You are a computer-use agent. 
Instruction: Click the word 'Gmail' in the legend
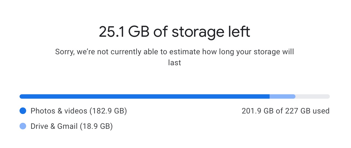click(68, 126)
